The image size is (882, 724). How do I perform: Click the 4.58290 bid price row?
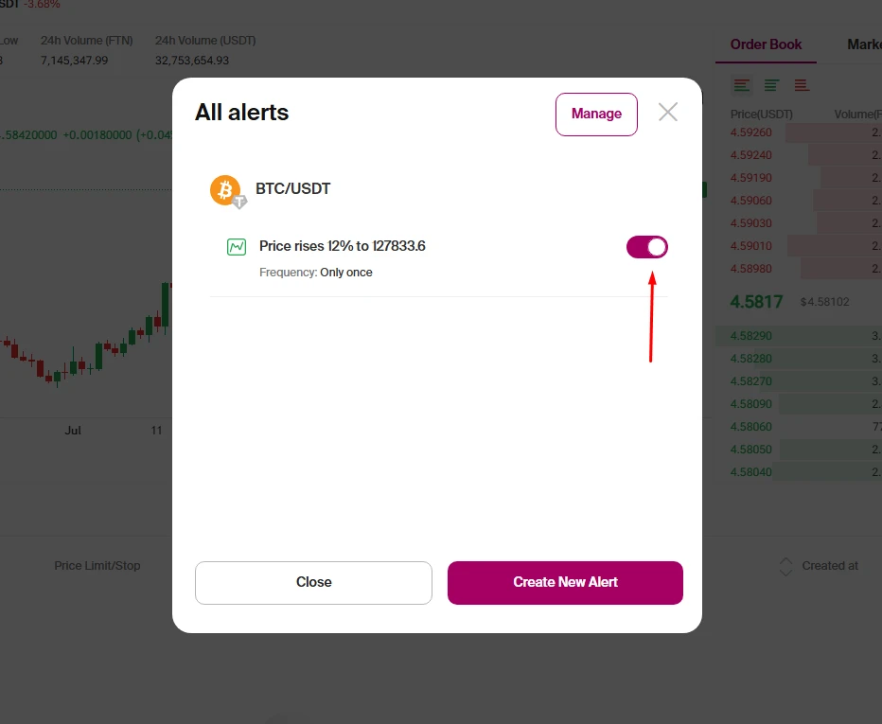click(x=800, y=336)
